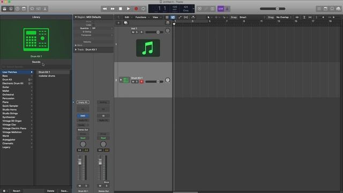Click the Delete button in Library
This screenshot has height=193, width=343.
pos(50,191)
